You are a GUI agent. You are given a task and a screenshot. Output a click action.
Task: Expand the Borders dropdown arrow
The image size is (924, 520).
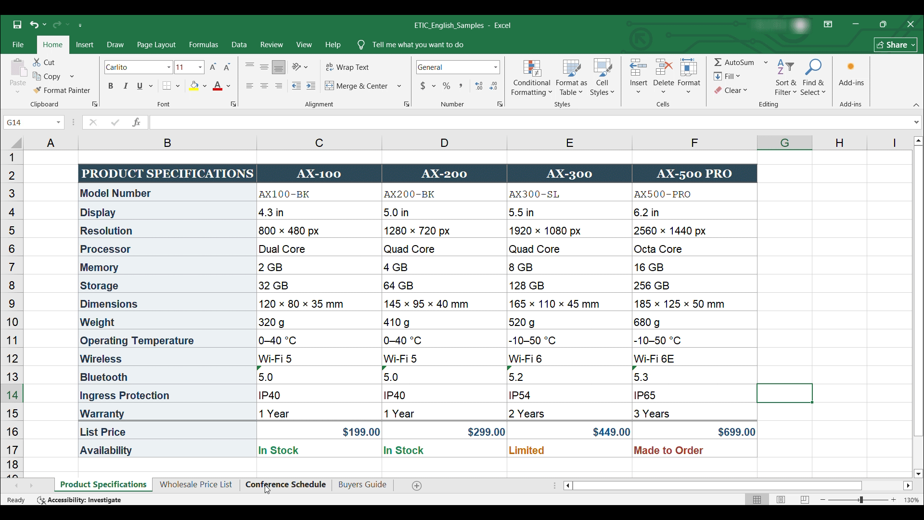point(178,86)
